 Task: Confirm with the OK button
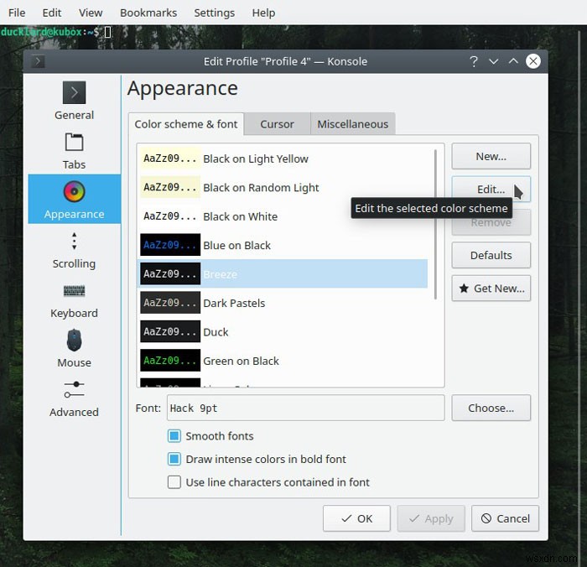coord(356,518)
